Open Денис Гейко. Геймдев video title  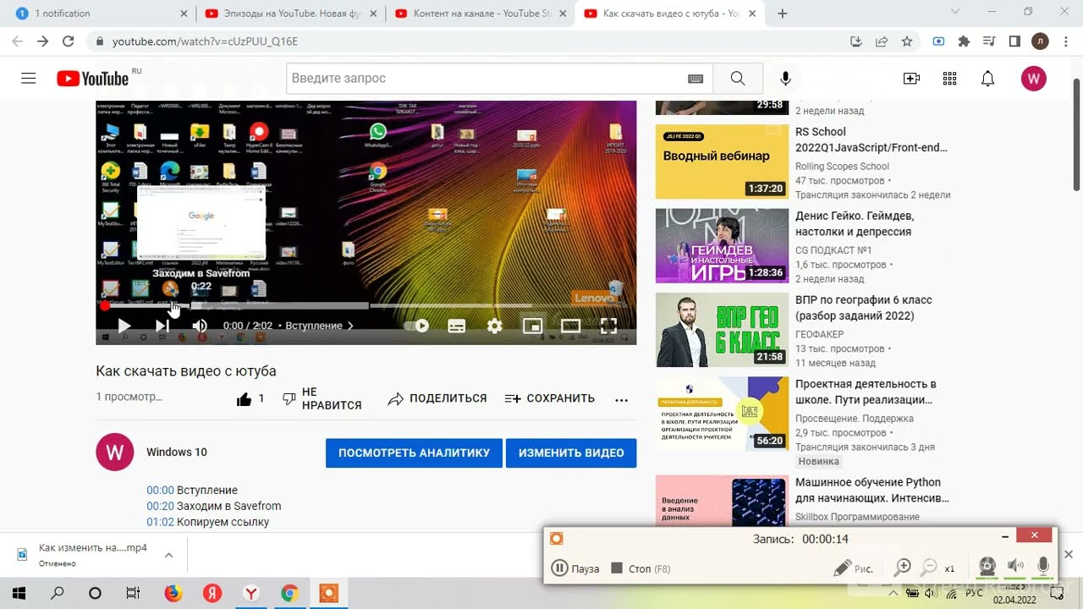click(x=855, y=223)
